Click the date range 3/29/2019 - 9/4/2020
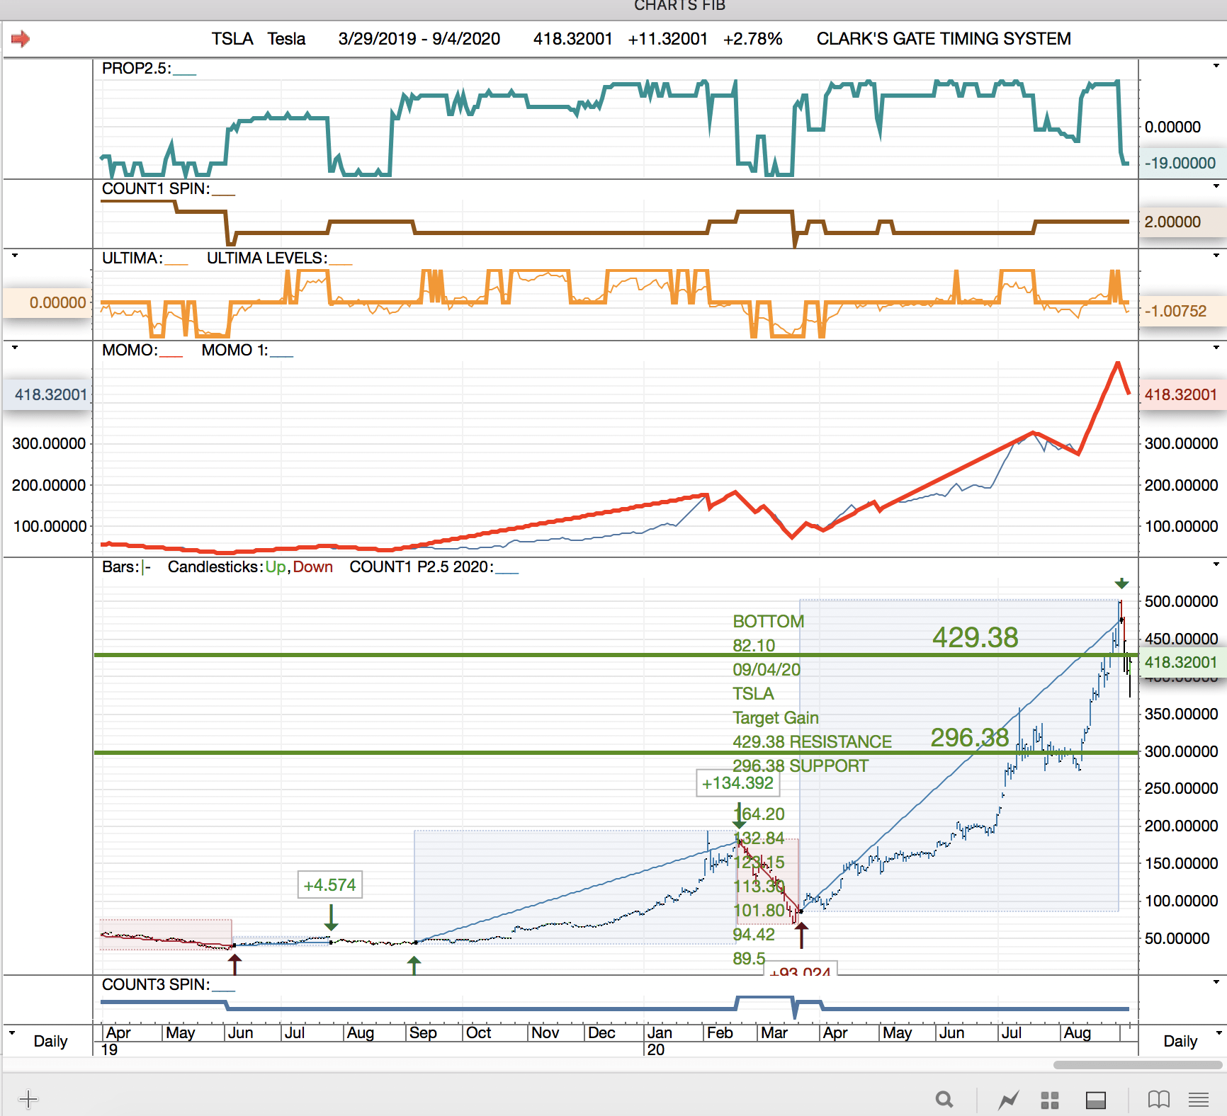This screenshot has height=1116, width=1227. [x=419, y=39]
